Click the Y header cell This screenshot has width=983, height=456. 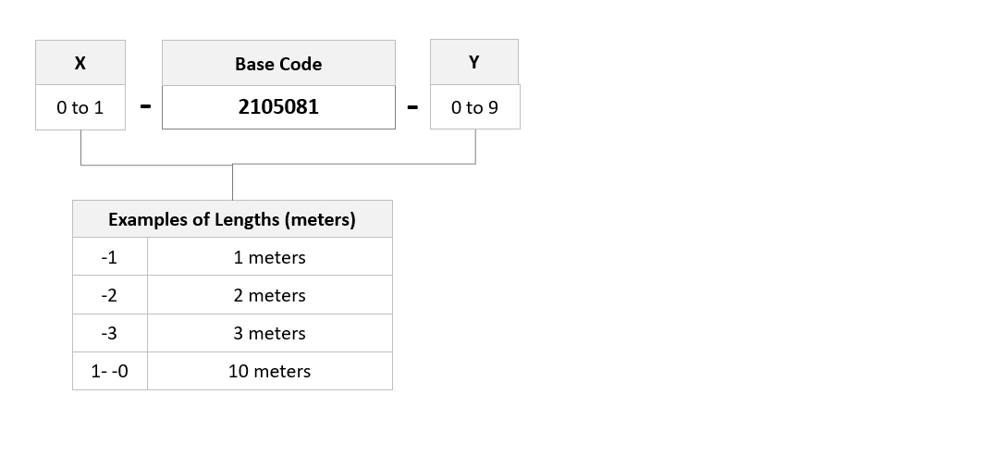pyautogui.click(x=474, y=62)
